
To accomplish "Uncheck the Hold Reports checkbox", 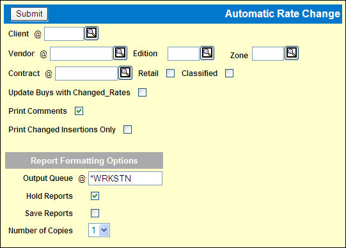I will pyautogui.click(x=95, y=196).
